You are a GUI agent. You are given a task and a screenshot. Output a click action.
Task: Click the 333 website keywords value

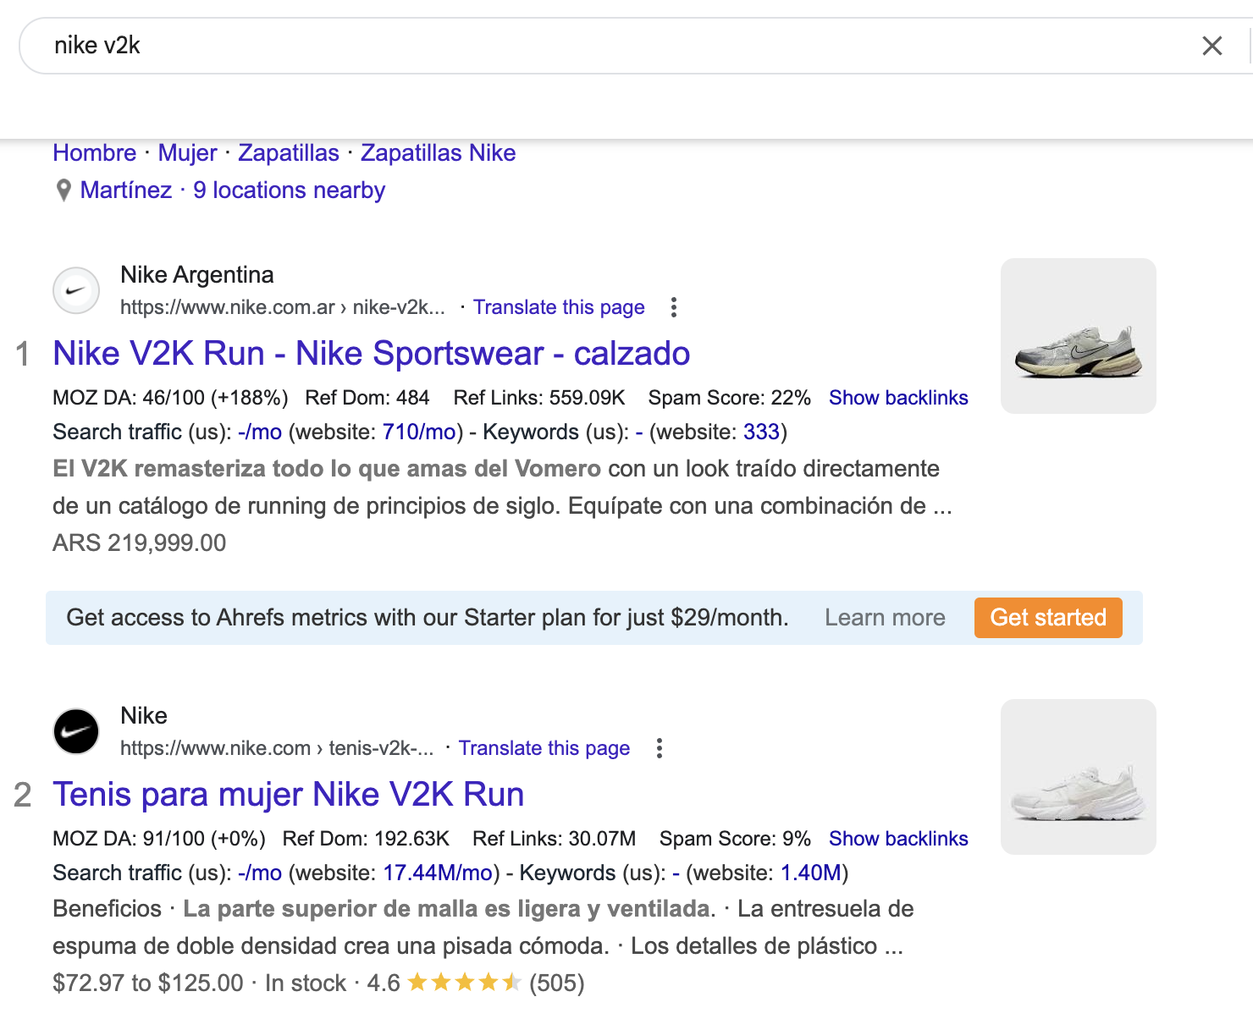click(761, 432)
